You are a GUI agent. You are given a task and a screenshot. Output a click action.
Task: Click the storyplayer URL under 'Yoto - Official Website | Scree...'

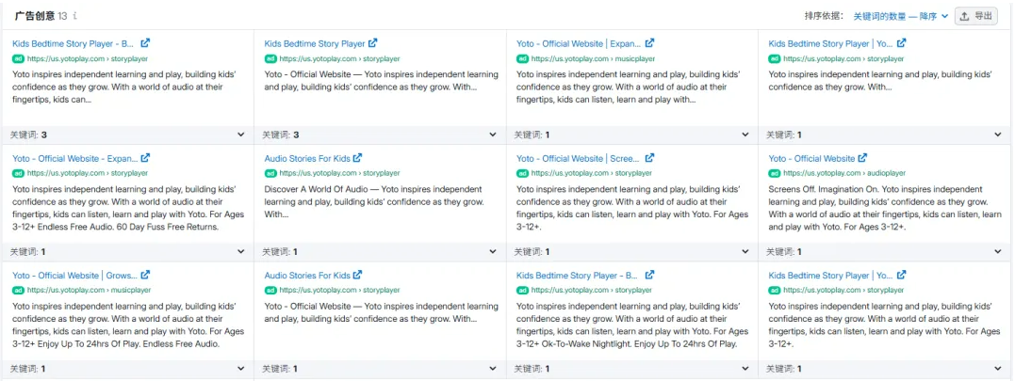tap(592, 173)
